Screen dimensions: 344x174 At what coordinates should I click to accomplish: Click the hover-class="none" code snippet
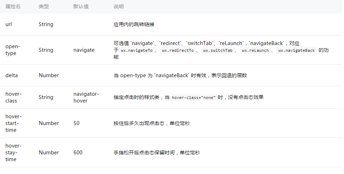(x=193, y=98)
